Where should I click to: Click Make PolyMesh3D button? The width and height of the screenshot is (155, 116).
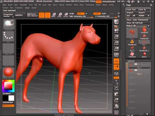click(141, 20)
